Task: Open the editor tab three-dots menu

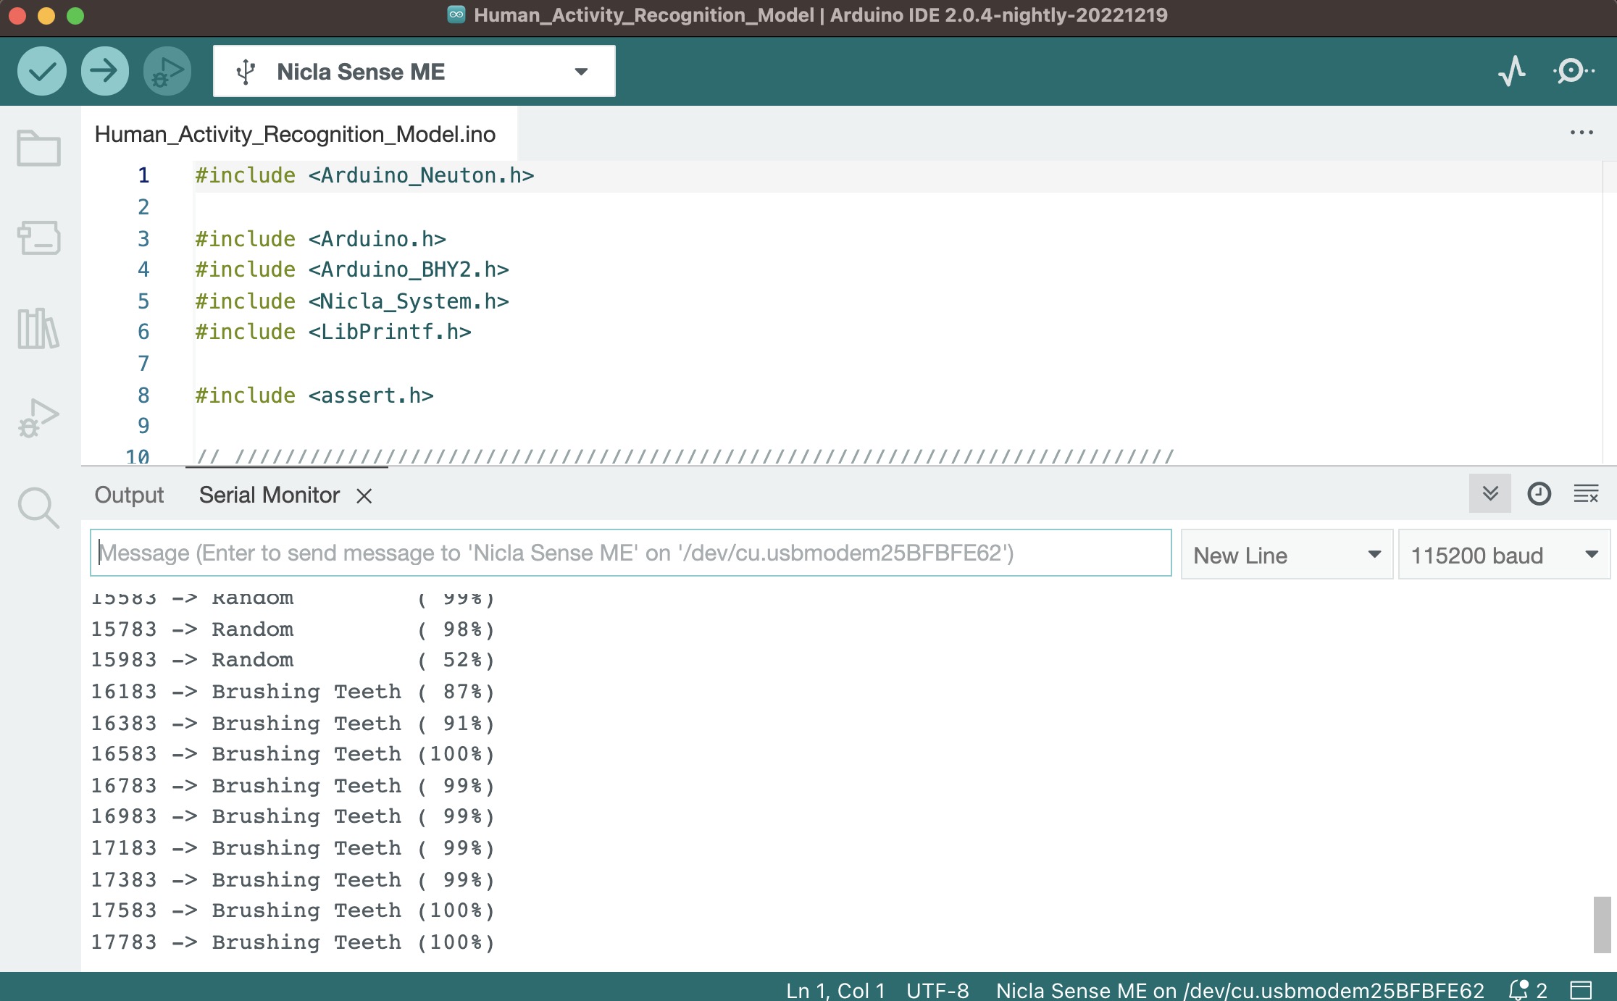Action: pyautogui.click(x=1582, y=133)
